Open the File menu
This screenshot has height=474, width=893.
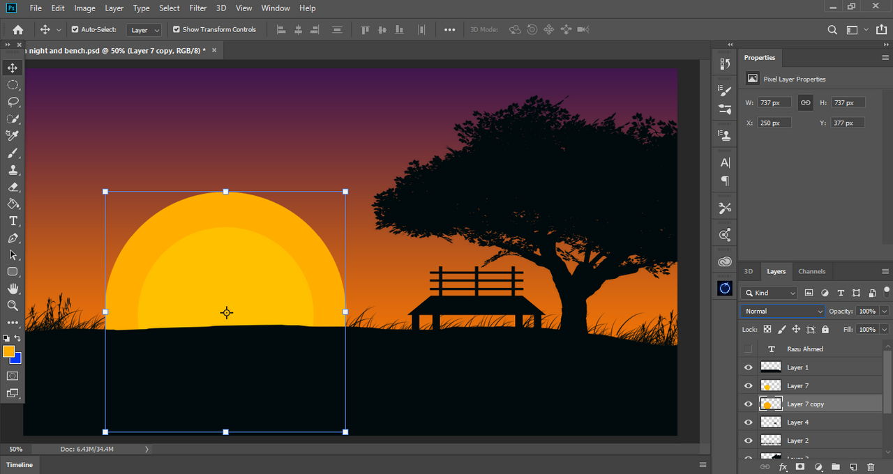(x=36, y=8)
